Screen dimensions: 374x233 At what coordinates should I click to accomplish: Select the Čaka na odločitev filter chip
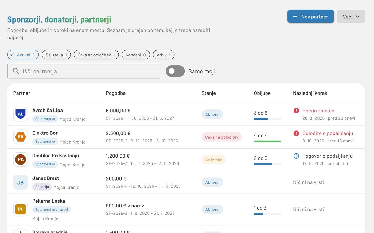click(x=96, y=55)
